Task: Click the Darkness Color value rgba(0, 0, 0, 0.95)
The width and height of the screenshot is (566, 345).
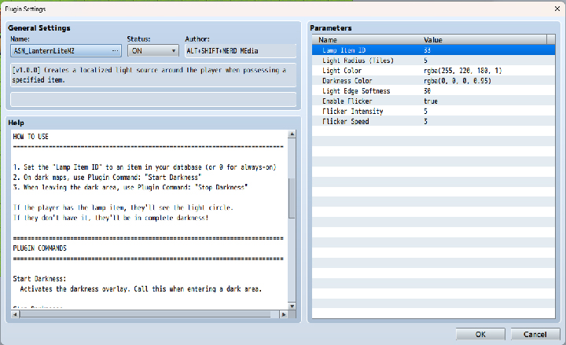Action: [x=458, y=80]
